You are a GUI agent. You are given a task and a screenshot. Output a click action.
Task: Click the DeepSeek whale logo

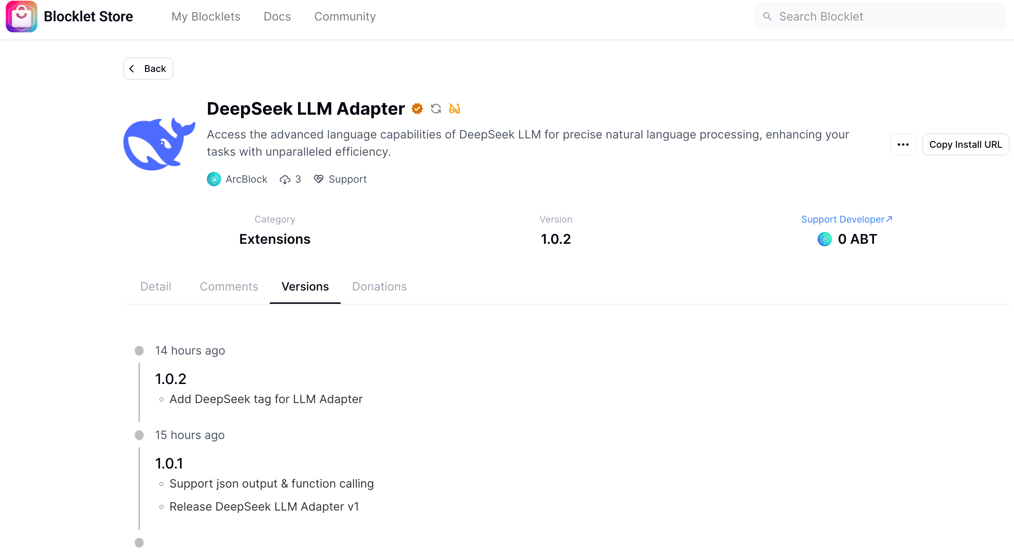coord(159,144)
